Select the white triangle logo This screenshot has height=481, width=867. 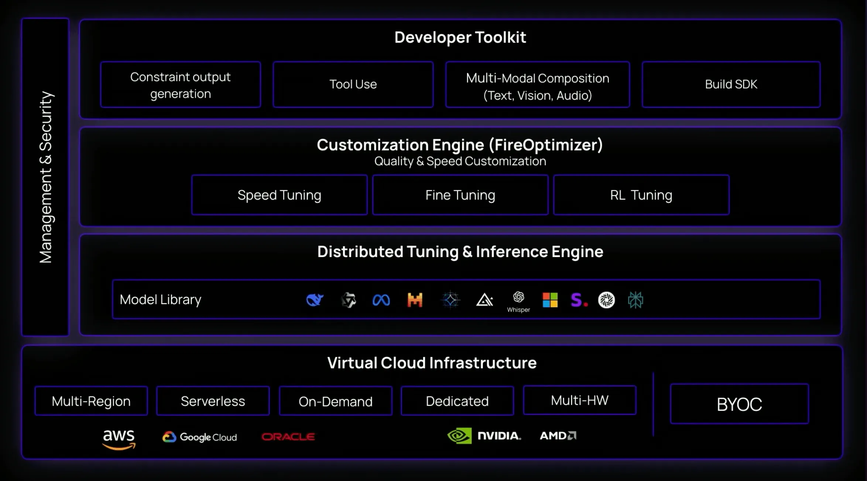pos(484,300)
